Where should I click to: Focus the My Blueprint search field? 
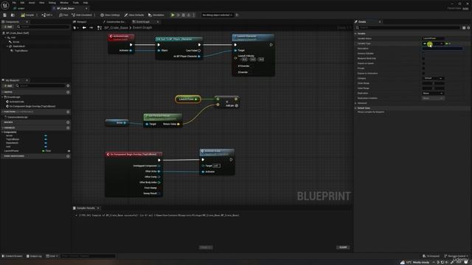pyautogui.click(x=40, y=86)
